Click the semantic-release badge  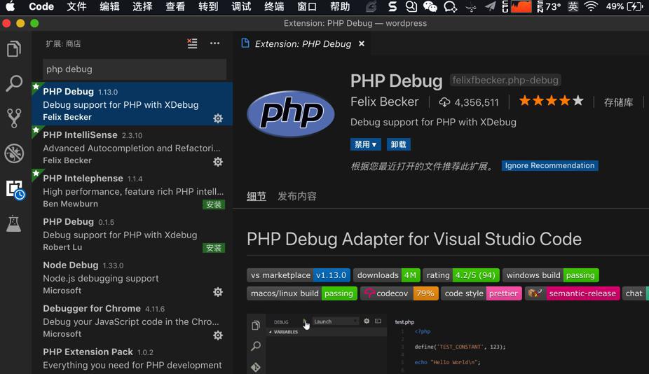point(572,293)
